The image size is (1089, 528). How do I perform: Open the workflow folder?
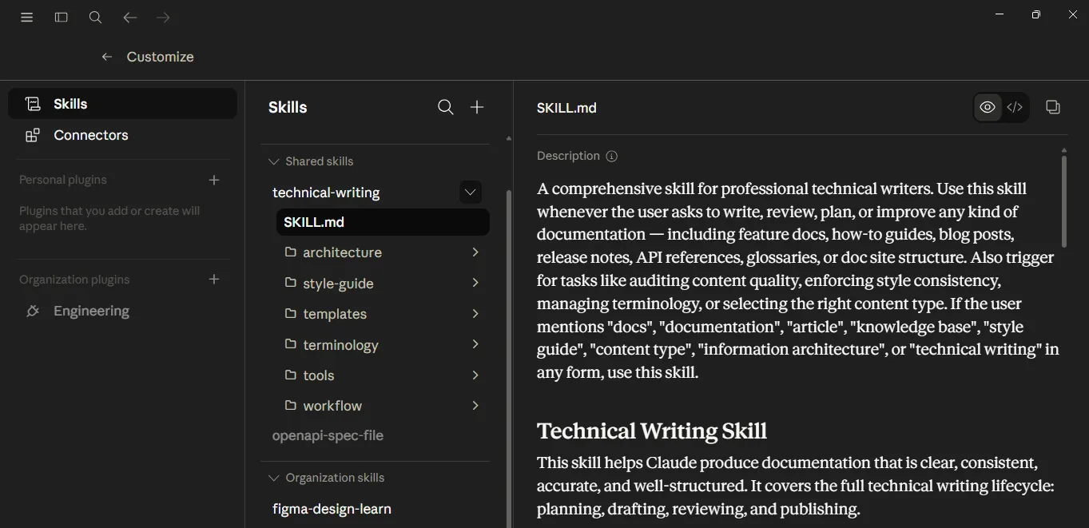[383, 406]
